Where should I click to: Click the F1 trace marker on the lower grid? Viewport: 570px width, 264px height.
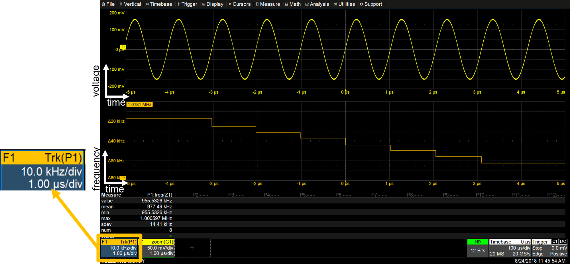(123, 178)
